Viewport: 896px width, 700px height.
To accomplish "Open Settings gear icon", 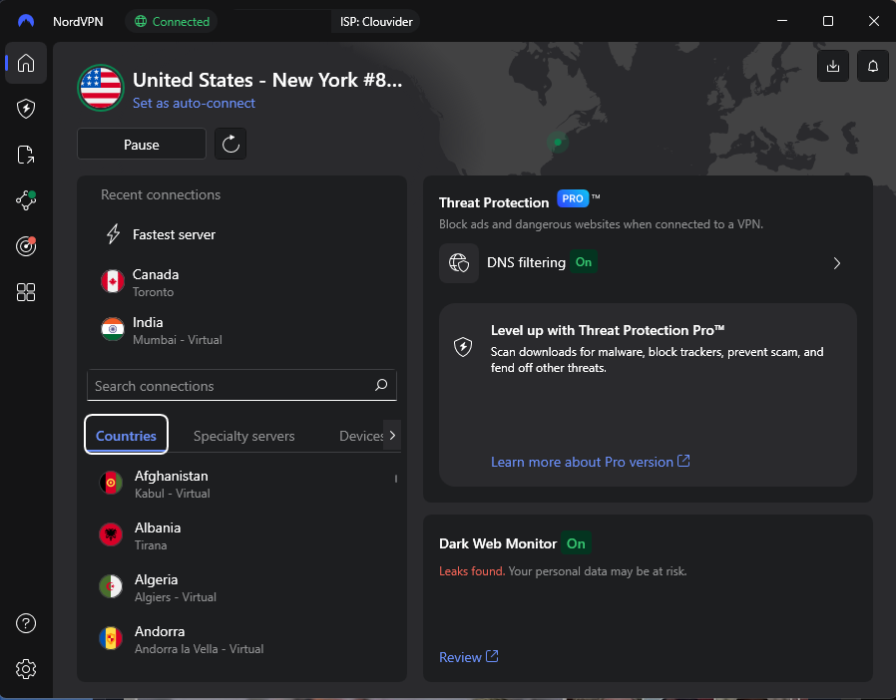I will [26, 669].
